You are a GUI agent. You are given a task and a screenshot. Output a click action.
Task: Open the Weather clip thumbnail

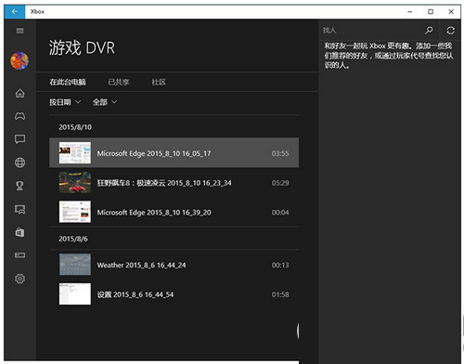click(x=75, y=265)
